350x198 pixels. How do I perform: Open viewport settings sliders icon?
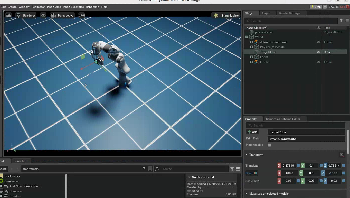8,15
